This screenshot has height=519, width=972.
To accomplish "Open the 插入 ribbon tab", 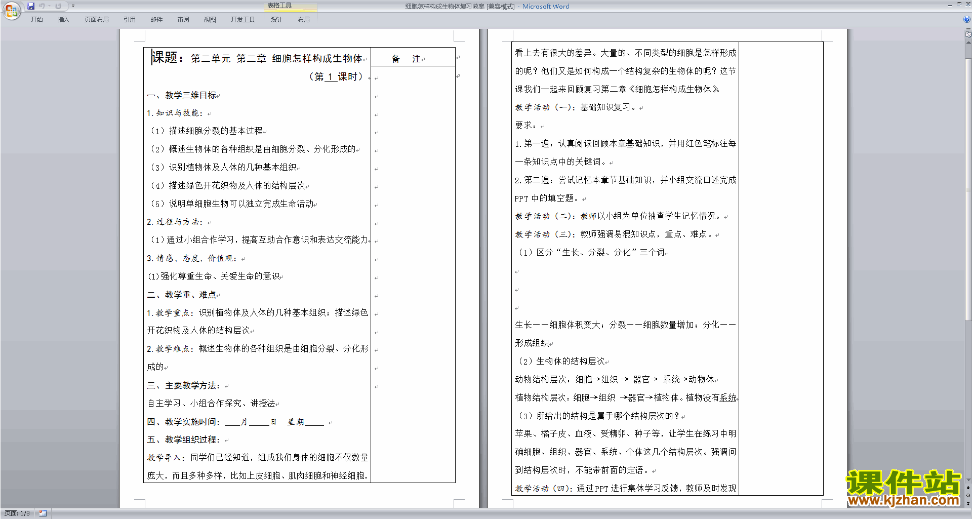I will (63, 19).
